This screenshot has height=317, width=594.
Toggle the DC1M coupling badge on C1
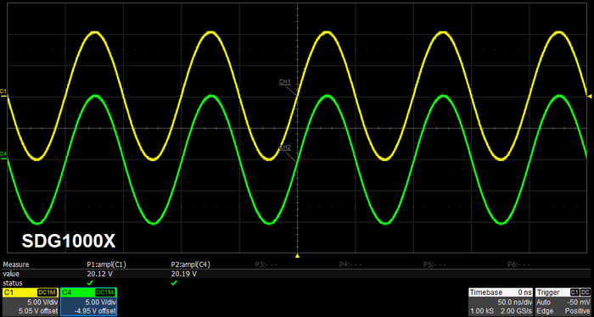pos(47,292)
